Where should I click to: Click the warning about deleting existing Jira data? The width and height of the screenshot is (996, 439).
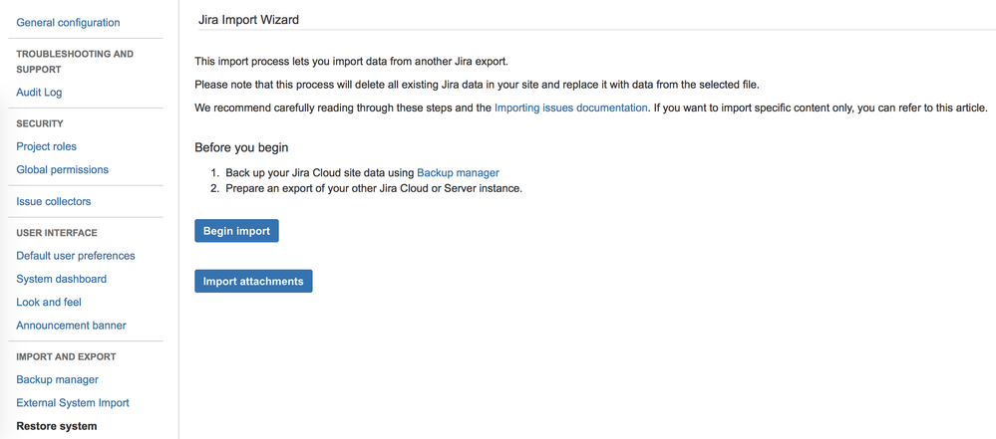pyautogui.click(x=477, y=85)
